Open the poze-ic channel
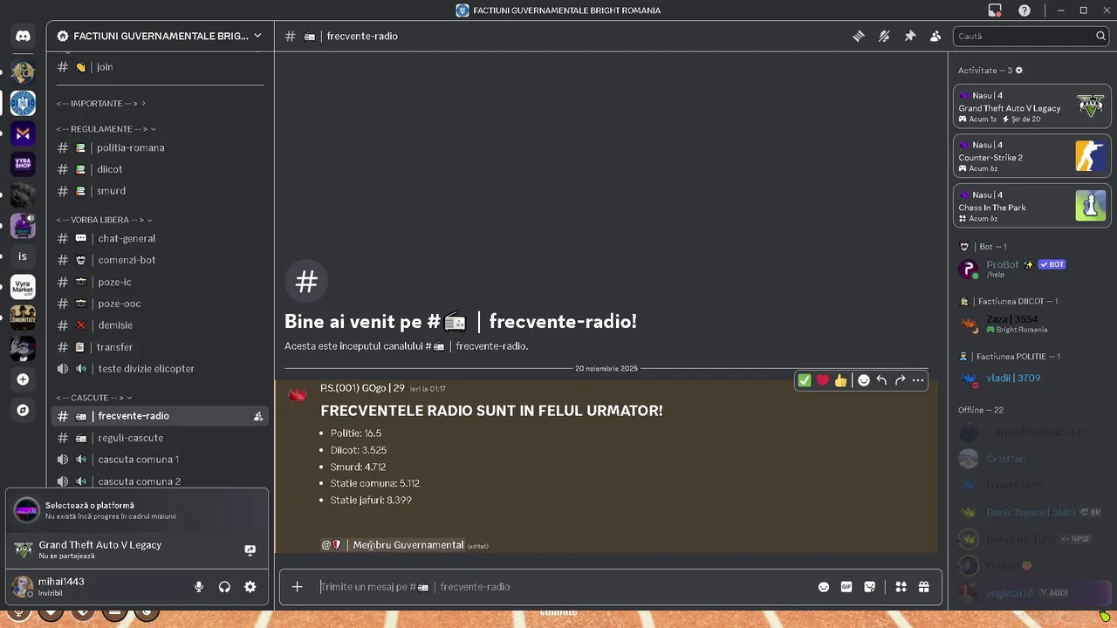 pyautogui.click(x=160, y=282)
